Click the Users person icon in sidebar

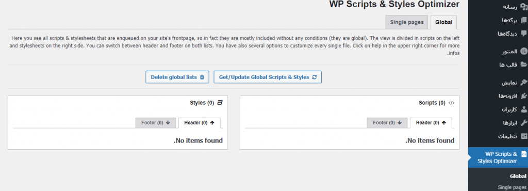click(524, 109)
